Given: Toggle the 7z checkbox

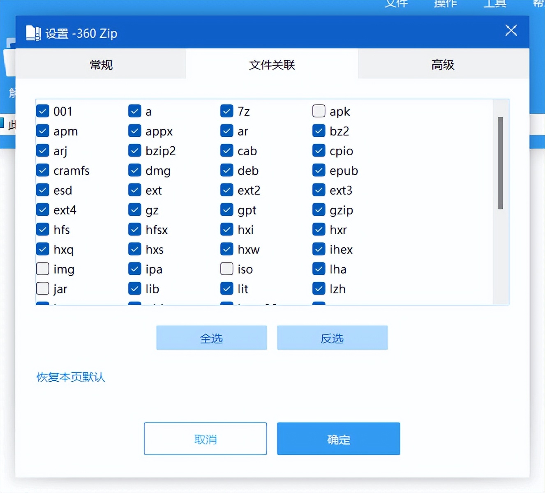Looking at the screenshot, I should click(227, 111).
